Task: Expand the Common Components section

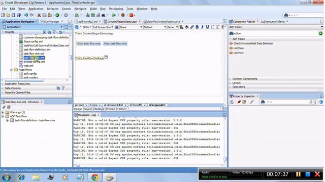Action: tap(231, 79)
